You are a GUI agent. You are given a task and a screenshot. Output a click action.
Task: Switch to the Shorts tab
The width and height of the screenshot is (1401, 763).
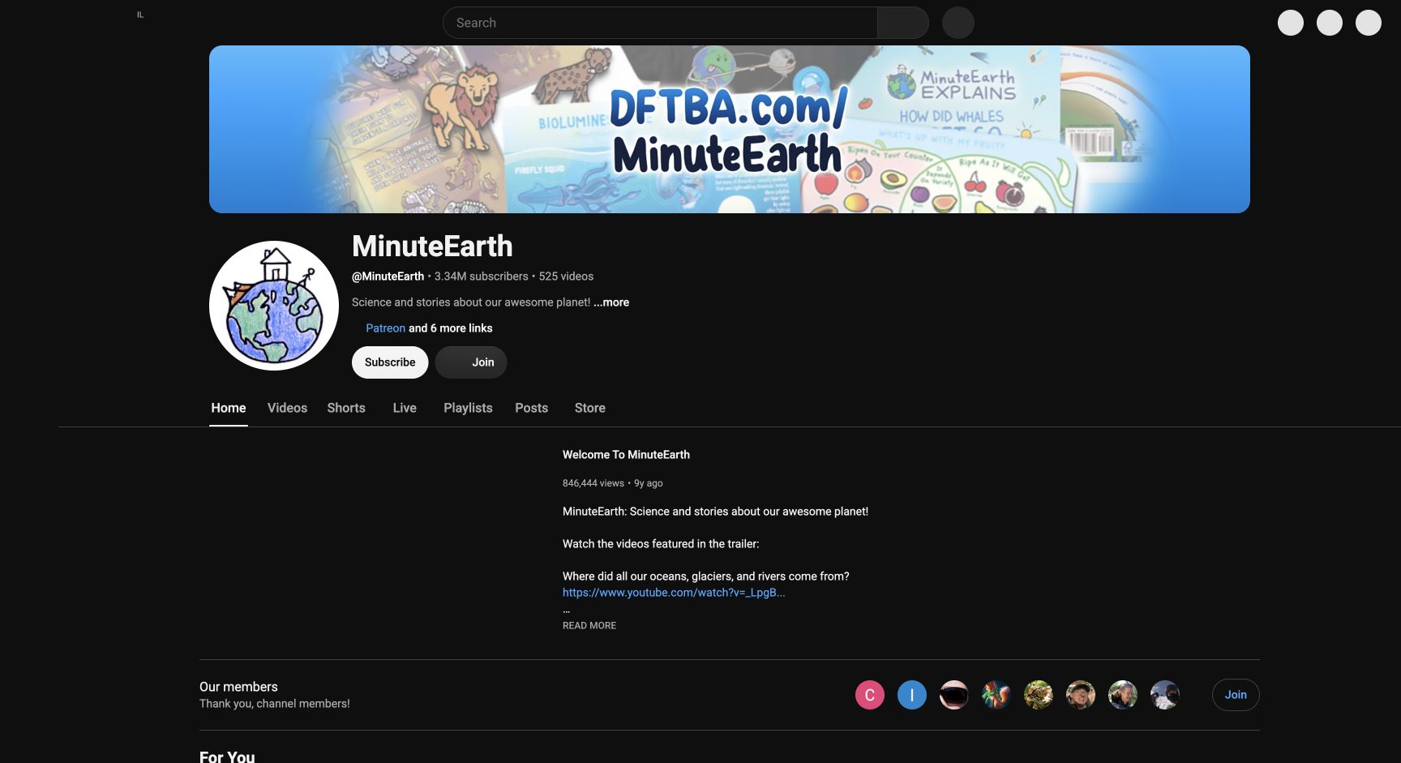(x=346, y=408)
